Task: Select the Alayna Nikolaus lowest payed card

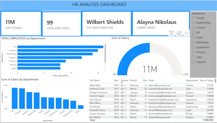Action: pyautogui.click(x=161, y=24)
